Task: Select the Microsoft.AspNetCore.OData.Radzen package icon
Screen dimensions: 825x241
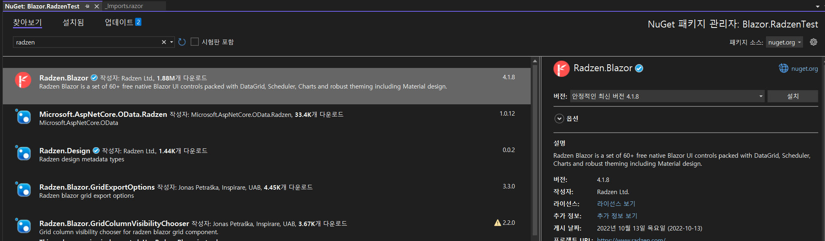Action: 23,116
